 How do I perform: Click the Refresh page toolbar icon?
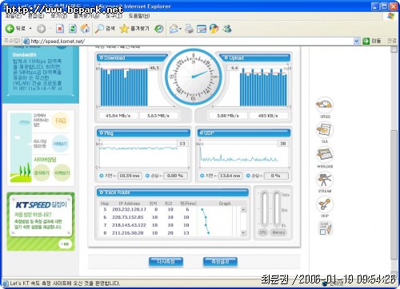73,29
